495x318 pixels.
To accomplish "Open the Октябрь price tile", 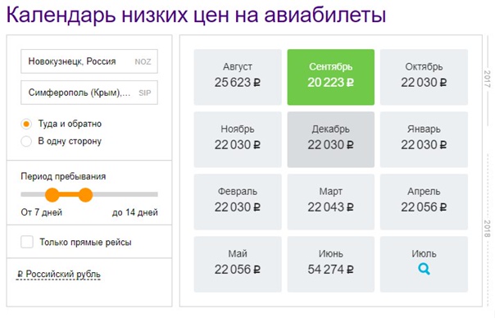I will click(x=424, y=77).
